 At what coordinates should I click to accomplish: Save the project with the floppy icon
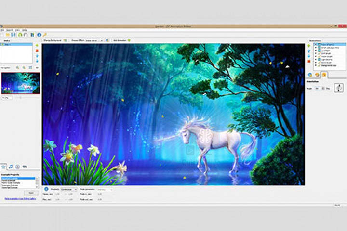(13, 35)
